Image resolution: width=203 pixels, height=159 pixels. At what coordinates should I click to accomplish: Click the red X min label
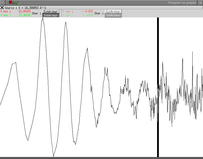[x=6, y=11]
